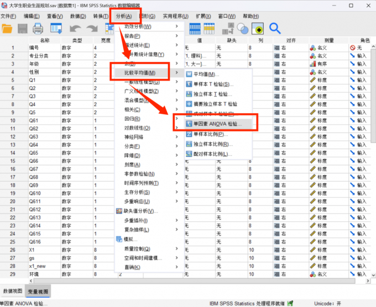Open the 编辑(E) menu

(x=32, y=16)
